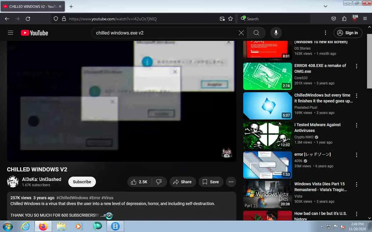Expand description with ...more
372x232 pixels.
106,215
